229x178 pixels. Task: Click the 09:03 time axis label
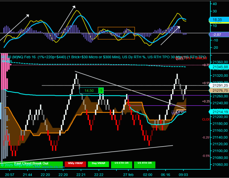(183, 174)
